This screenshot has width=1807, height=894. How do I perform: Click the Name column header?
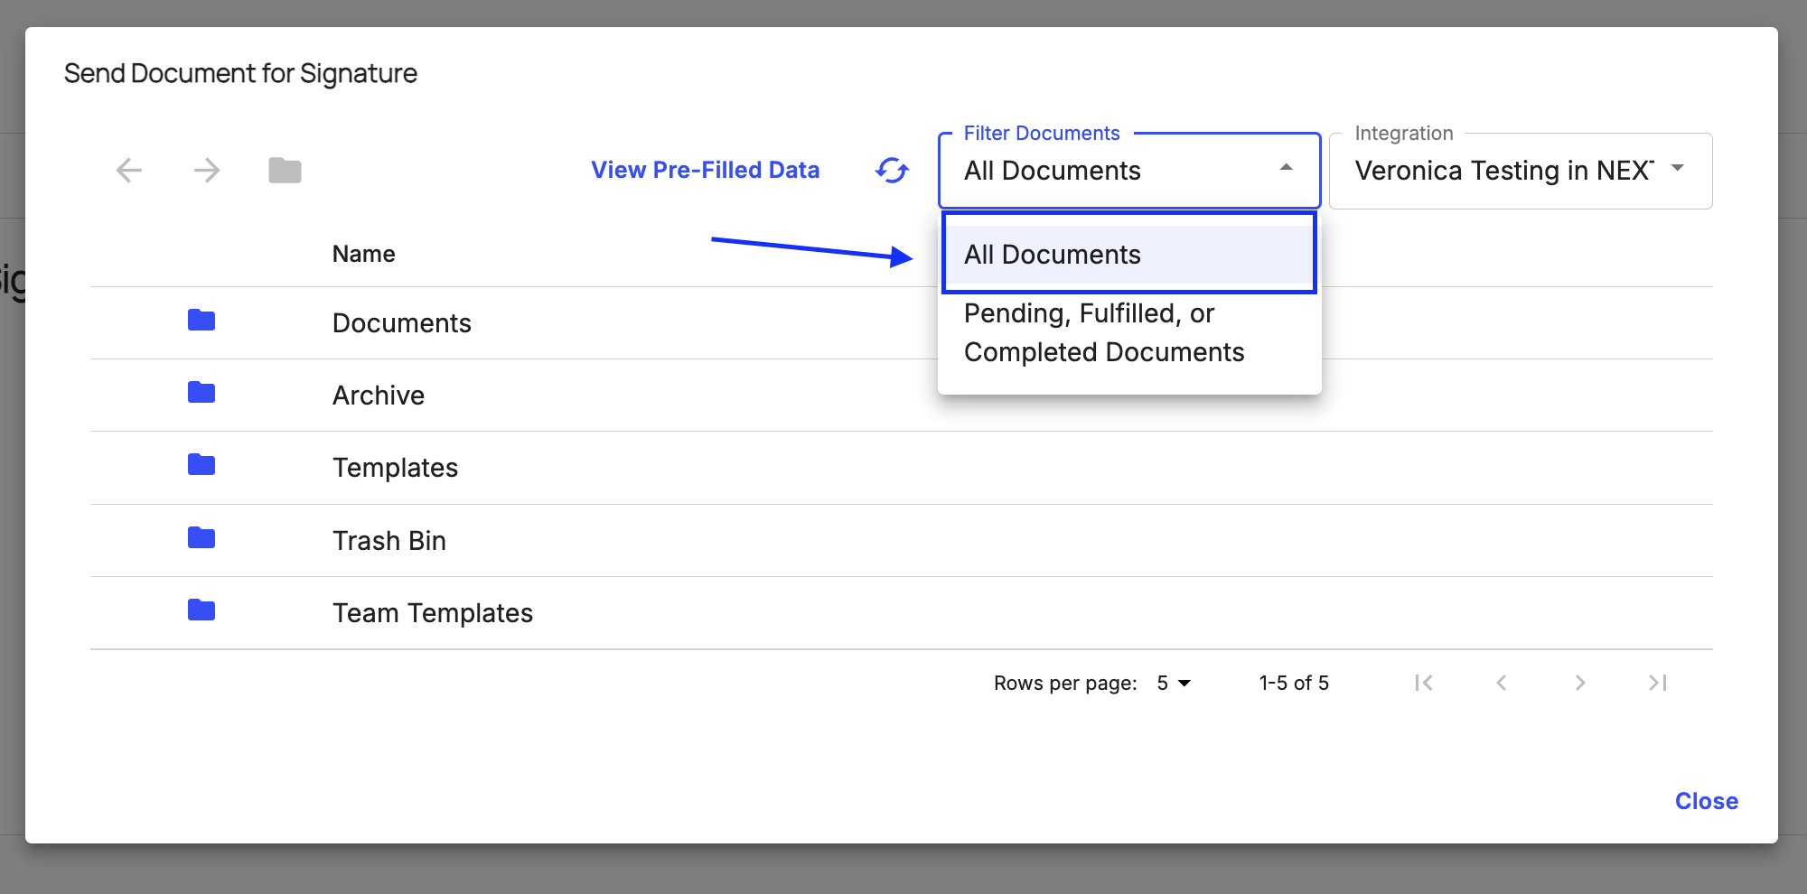363,254
